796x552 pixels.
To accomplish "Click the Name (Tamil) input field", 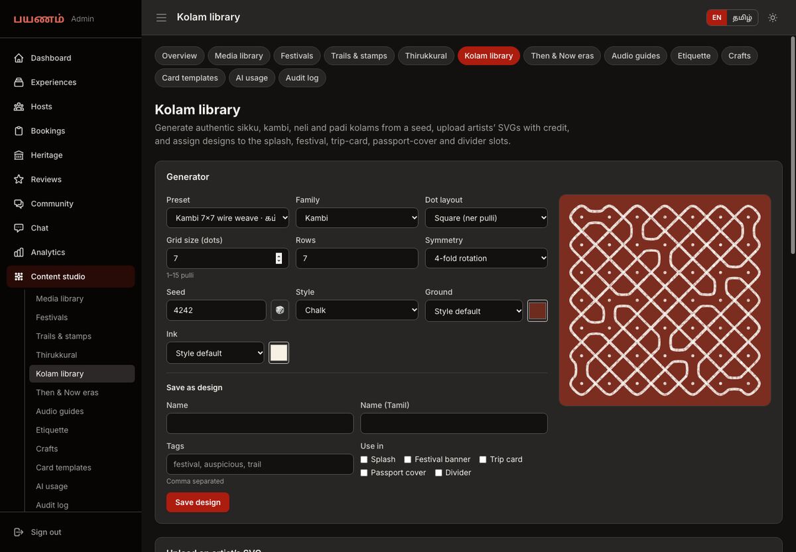I will (454, 423).
